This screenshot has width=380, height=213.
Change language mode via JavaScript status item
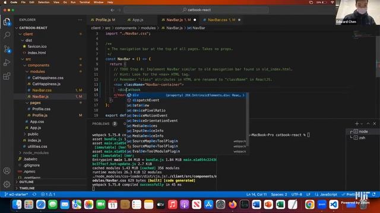pos(328,195)
